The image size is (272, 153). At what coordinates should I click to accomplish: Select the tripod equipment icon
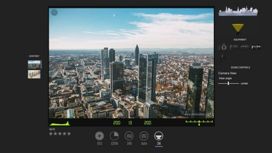[x=223, y=58]
